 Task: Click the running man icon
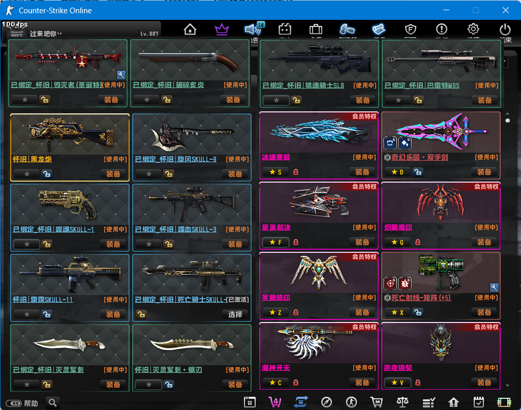tap(351, 402)
